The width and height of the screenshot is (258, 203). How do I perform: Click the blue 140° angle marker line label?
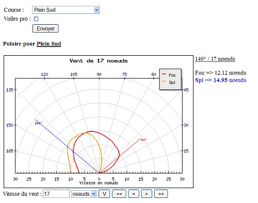[x=38, y=123]
